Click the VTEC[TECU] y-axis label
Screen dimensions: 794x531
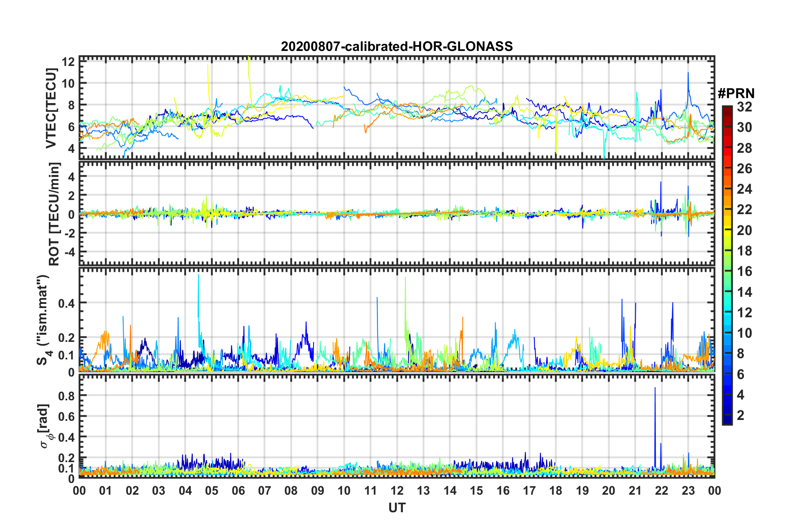pos(51,109)
